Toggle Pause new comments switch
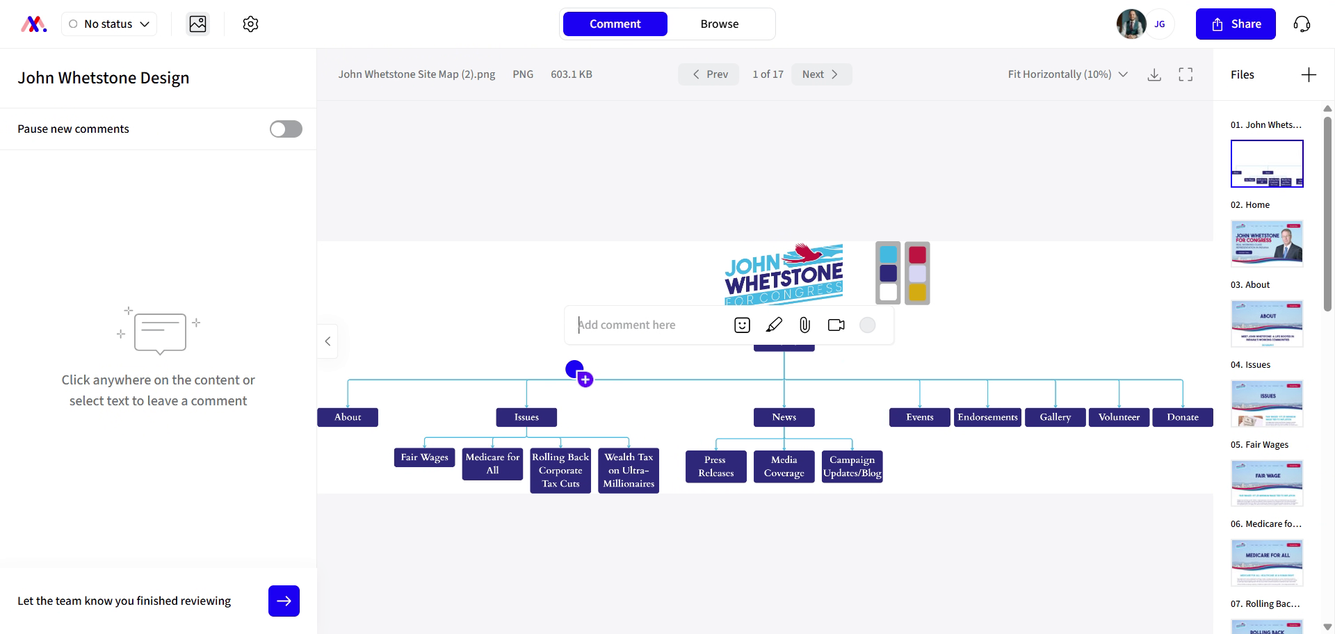 pyautogui.click(x=286, y=129)
